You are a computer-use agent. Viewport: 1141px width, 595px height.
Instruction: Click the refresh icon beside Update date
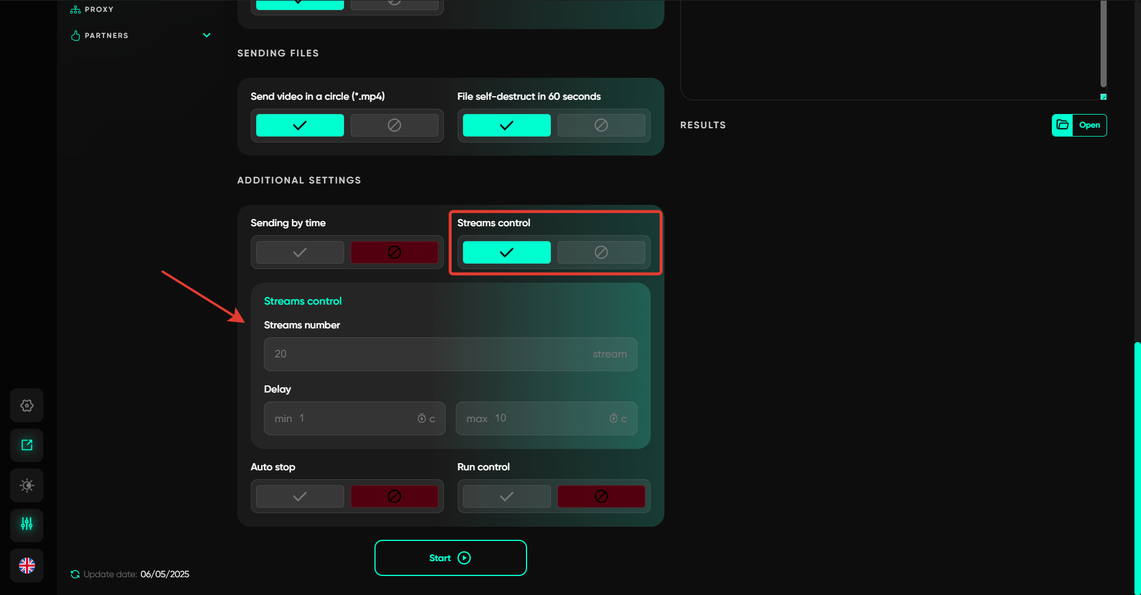coord(75,574)
